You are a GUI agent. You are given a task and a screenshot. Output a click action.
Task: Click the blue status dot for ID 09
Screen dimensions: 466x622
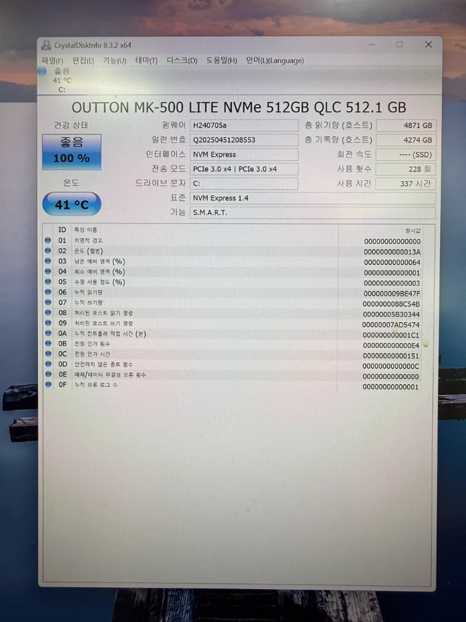coord(48,323)
